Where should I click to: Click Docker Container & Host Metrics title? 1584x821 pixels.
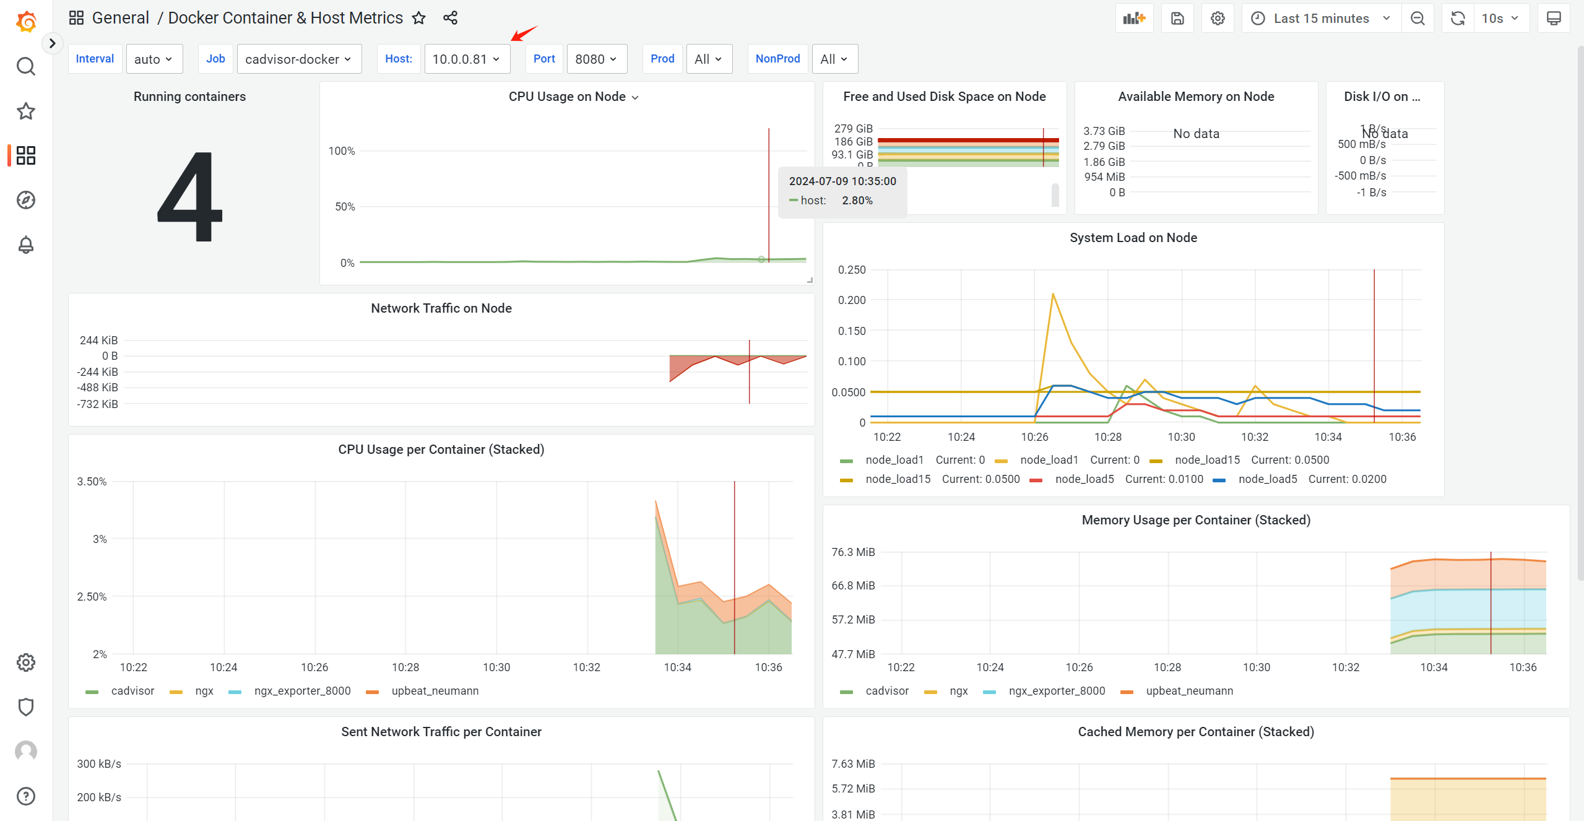click(285, 18)
